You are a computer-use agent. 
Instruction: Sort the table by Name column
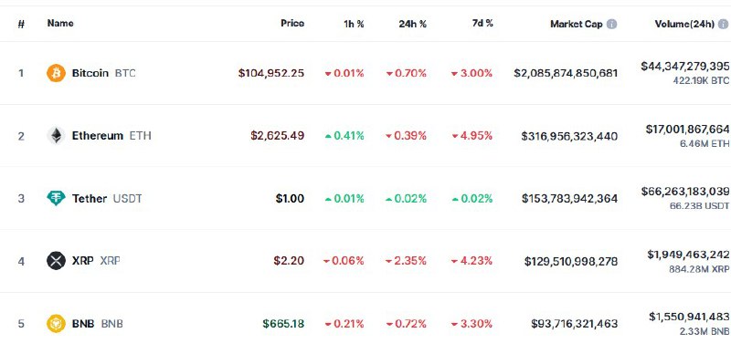[60, 23]
